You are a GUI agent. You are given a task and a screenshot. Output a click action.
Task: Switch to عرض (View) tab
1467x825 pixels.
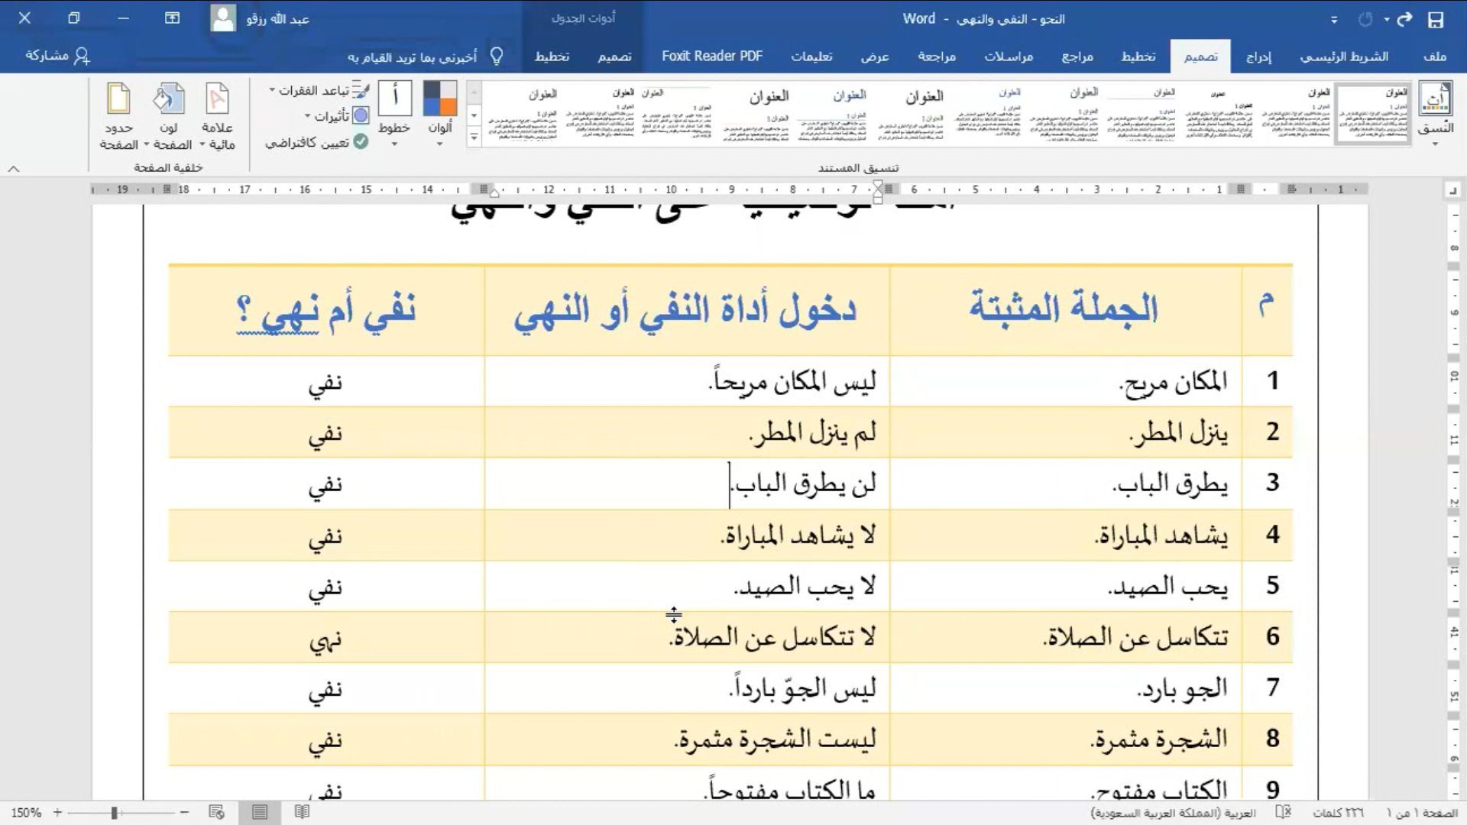(875, 57)
